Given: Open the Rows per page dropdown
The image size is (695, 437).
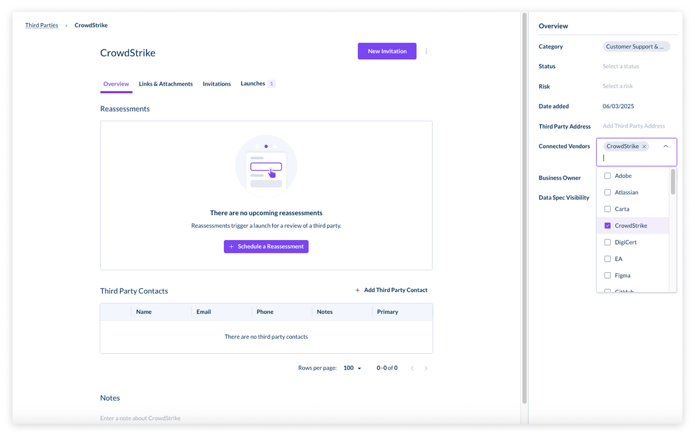Looking at the screenshot, I should tap(352, 368).
